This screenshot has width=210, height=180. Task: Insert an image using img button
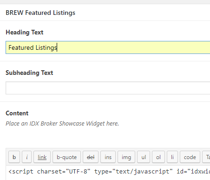(x=126, y=157)
